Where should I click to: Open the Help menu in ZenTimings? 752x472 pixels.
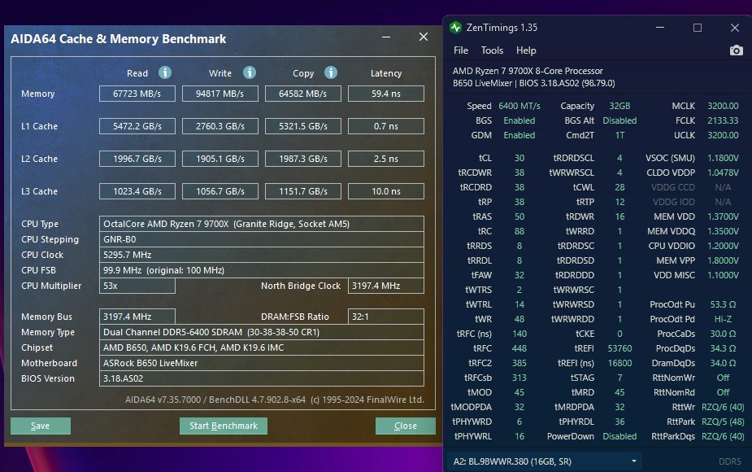pyautogui.click(x=526, y=50)
